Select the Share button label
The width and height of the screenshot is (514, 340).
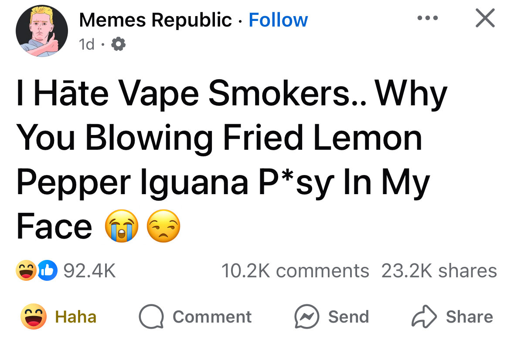tap(470, 317)
